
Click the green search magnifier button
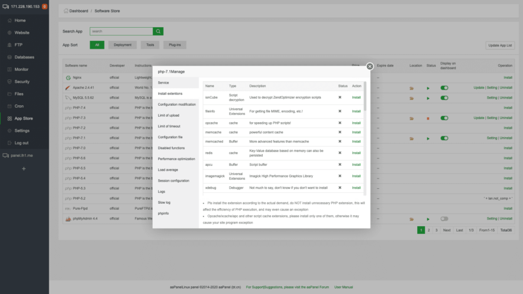(158, 31)
